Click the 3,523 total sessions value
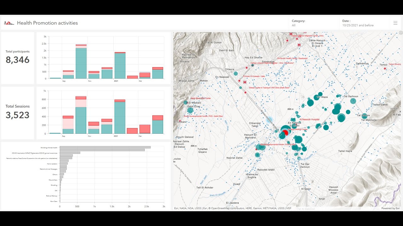 [x=18, y=115]
